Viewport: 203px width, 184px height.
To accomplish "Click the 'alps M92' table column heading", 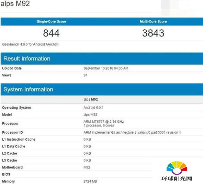I will tap(91, 100).
